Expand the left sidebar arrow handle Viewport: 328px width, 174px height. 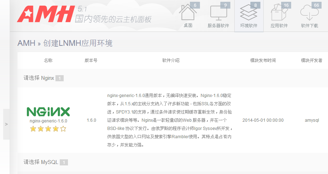pos(6,124)
